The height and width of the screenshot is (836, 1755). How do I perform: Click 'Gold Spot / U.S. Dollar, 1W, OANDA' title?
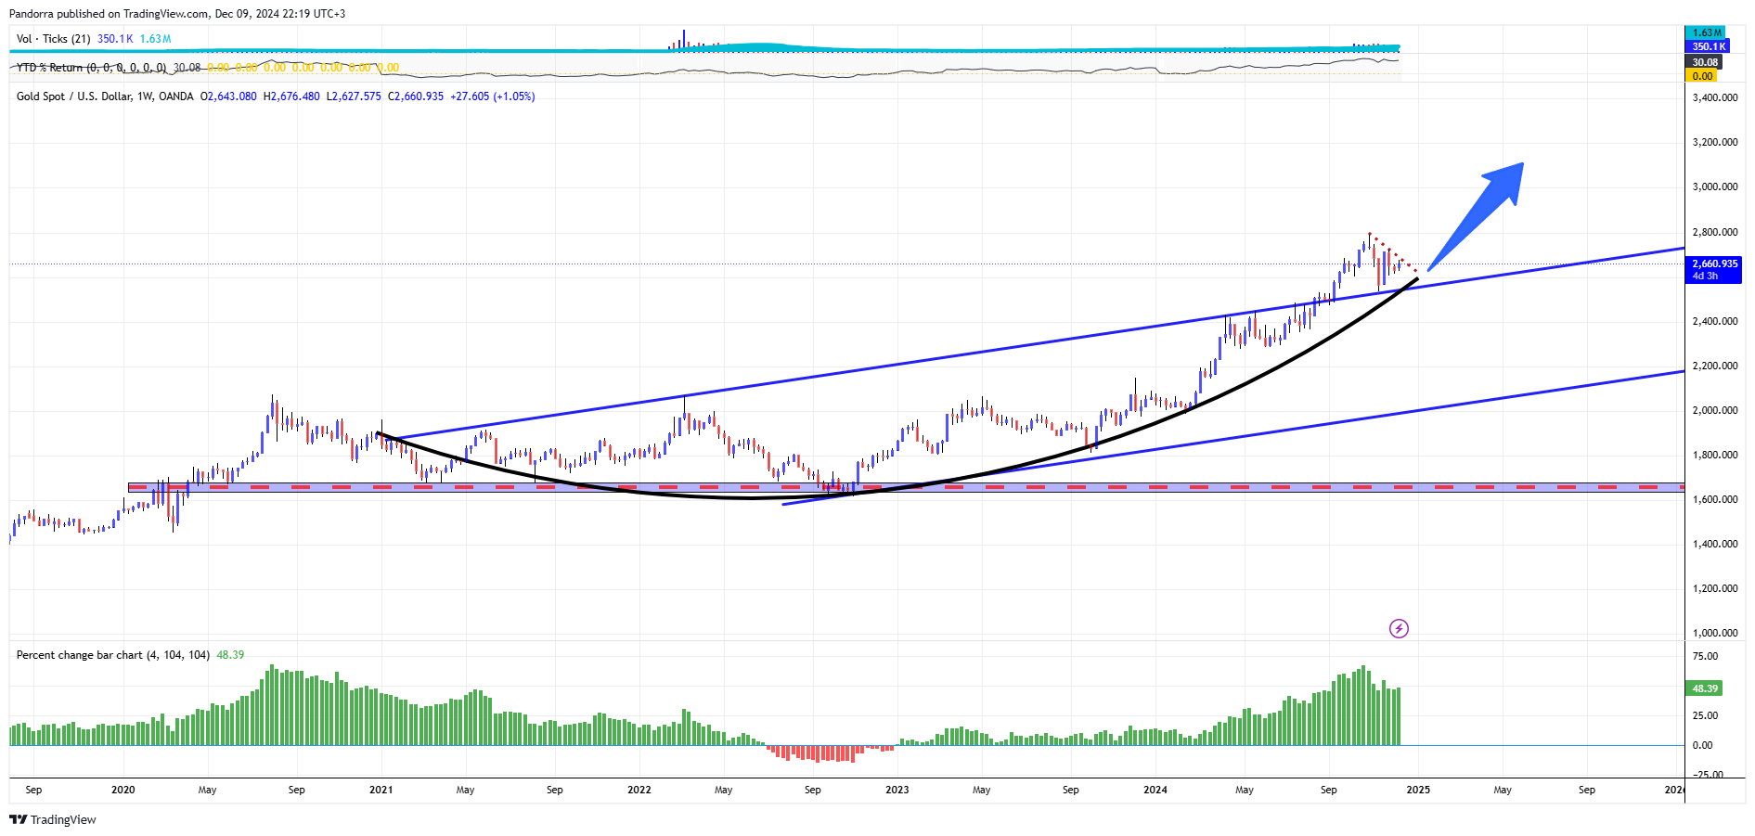(105, 96)
